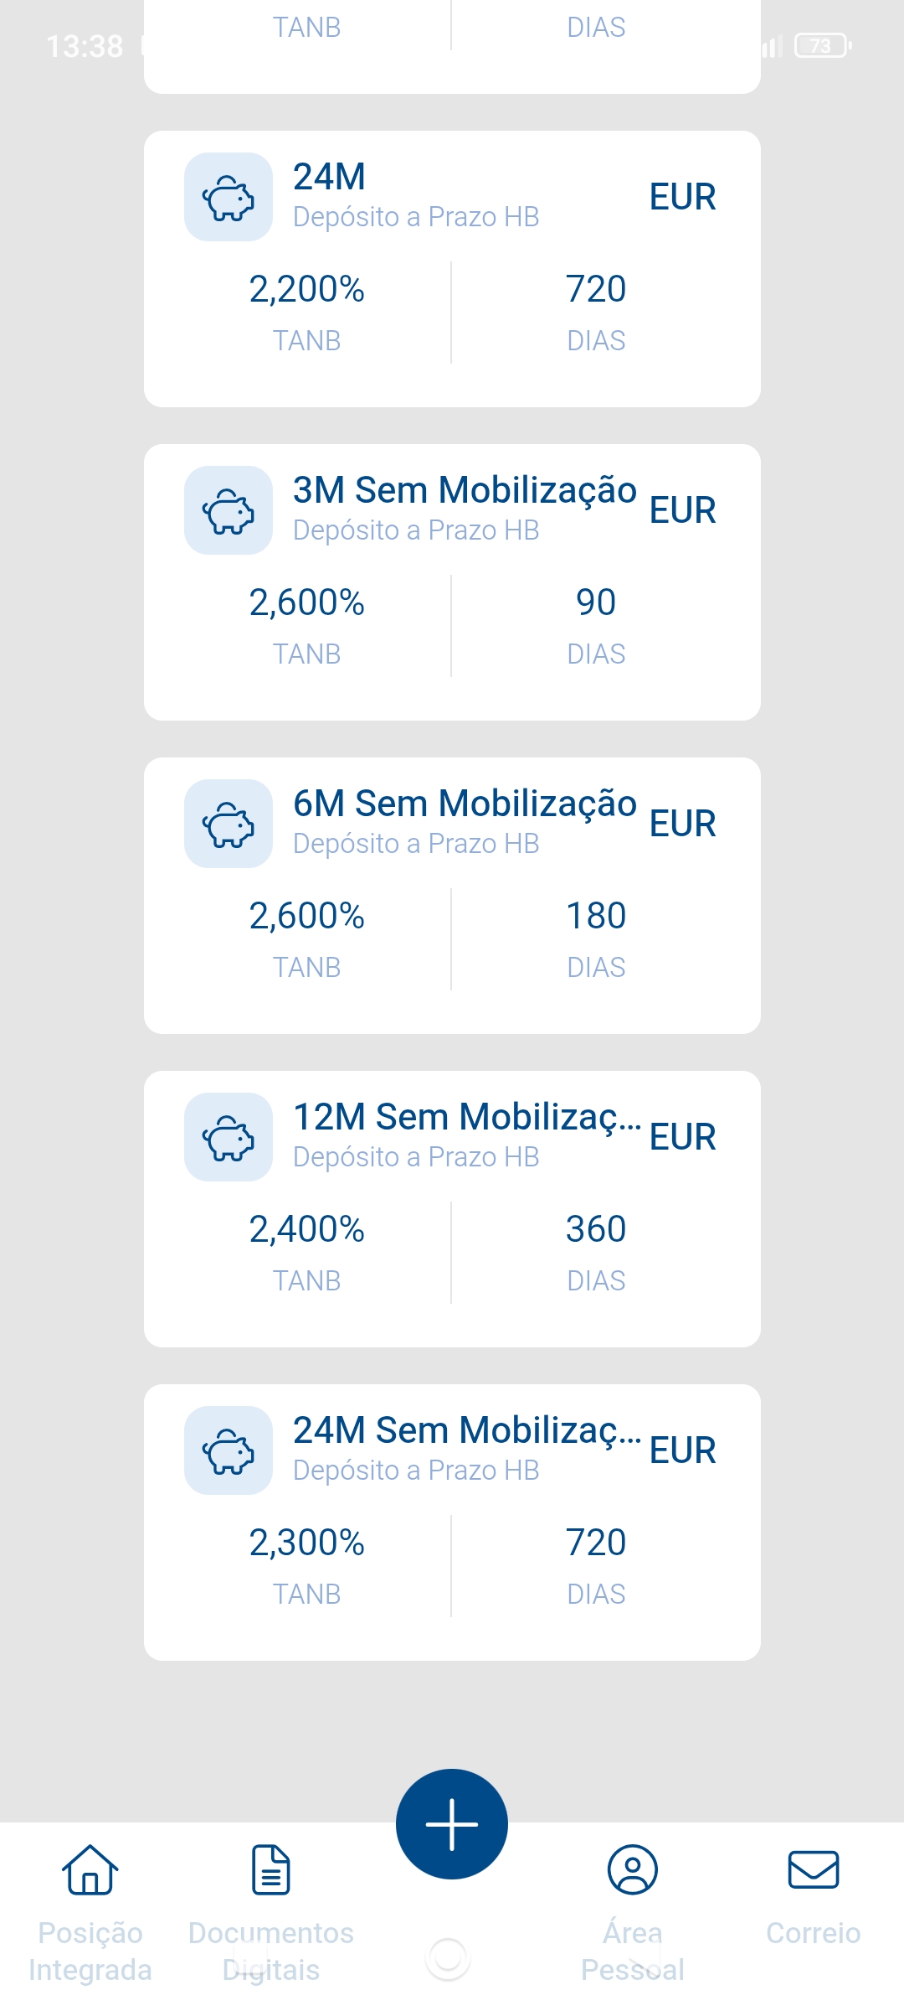Go to the Área Pessoal tab label
The width and height of the screenshot is (904, 2011).
(633, 1951)
